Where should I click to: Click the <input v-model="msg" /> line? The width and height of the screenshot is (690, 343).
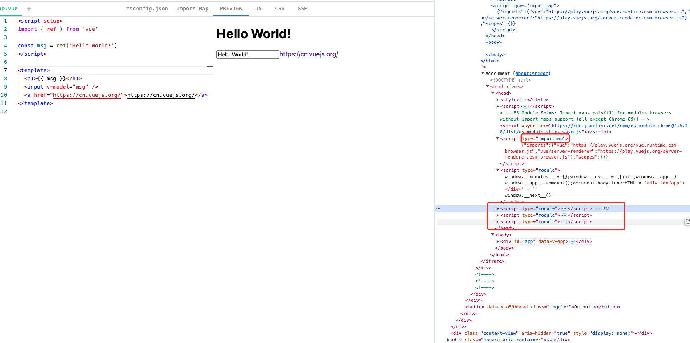pyautogui.click(x=61, y=87)
